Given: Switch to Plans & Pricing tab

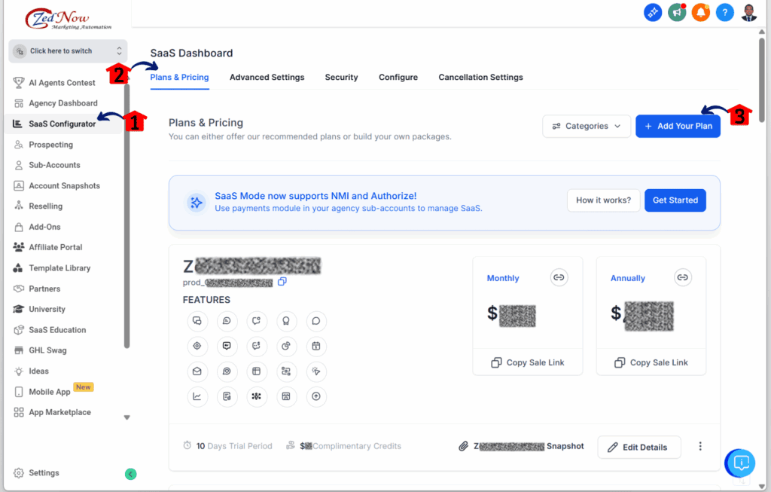Looking at the screenshot, I should tap(179, 78).
